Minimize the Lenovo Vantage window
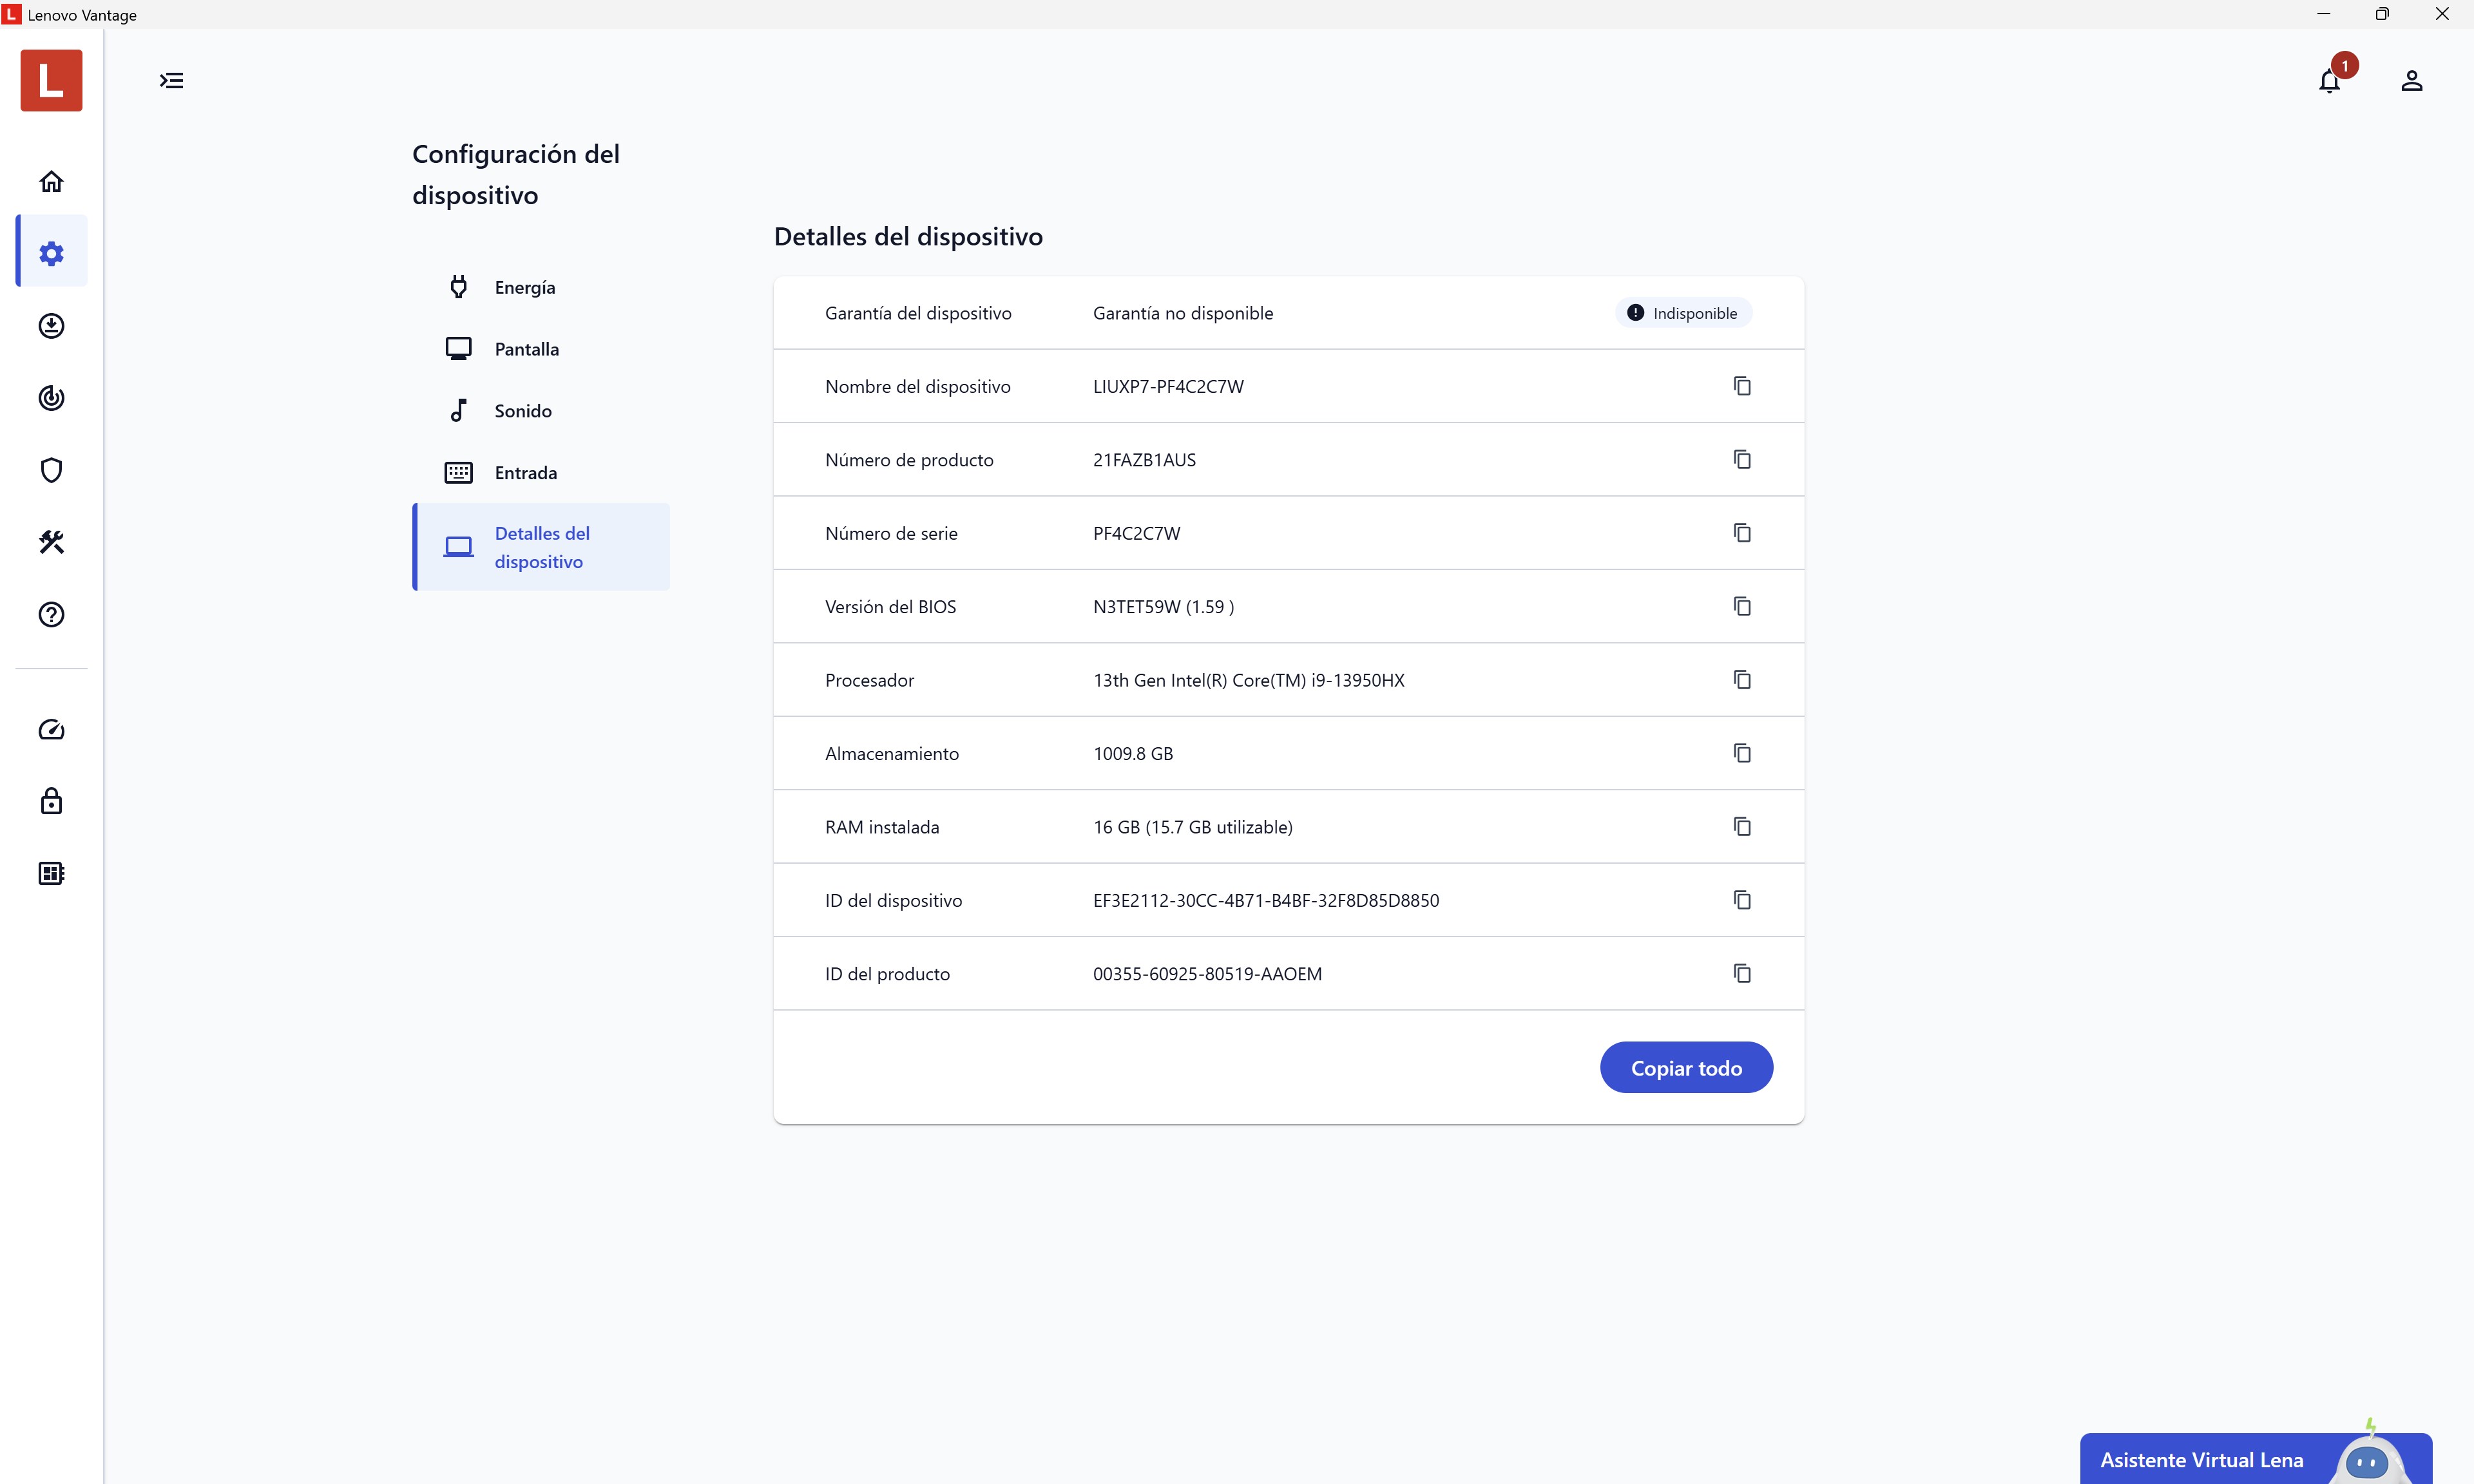This screenshot has height=1484, width=2474. click(2323, 14)
